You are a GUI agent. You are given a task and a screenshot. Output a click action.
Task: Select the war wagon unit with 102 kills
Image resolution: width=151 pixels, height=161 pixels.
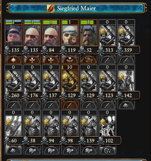pos(107,132)
